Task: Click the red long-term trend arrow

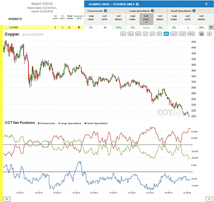Action: (79, 28)
